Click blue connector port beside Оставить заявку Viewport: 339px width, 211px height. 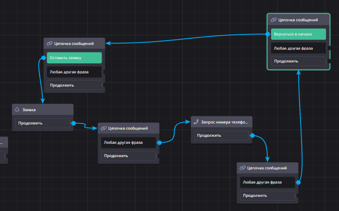tap(44, 58)
